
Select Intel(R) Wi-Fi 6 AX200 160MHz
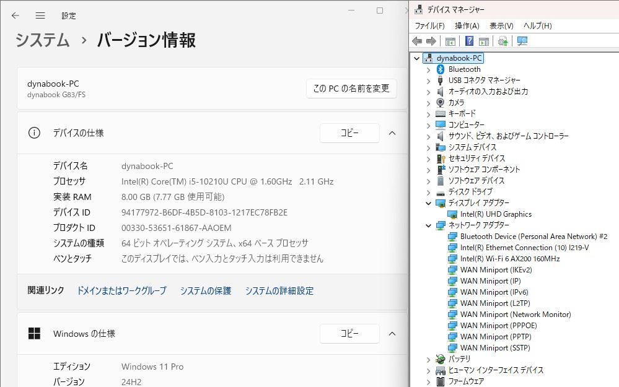(x=510, y=259)
